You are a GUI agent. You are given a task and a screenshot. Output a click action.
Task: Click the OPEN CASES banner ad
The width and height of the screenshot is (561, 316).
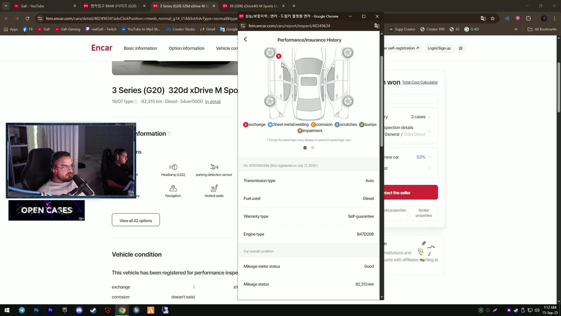[46, 210]
